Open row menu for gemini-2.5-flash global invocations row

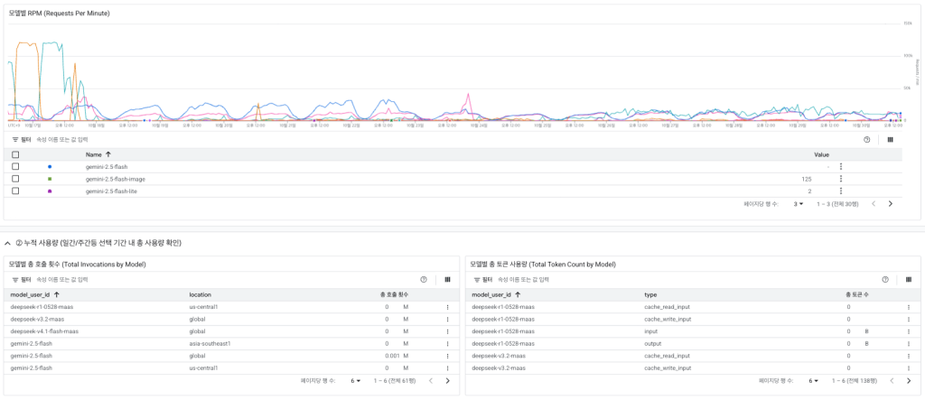click(447, 356)
